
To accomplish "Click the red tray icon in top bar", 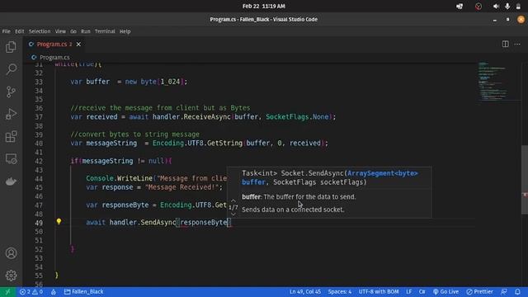I will click(x=478, y=6).
